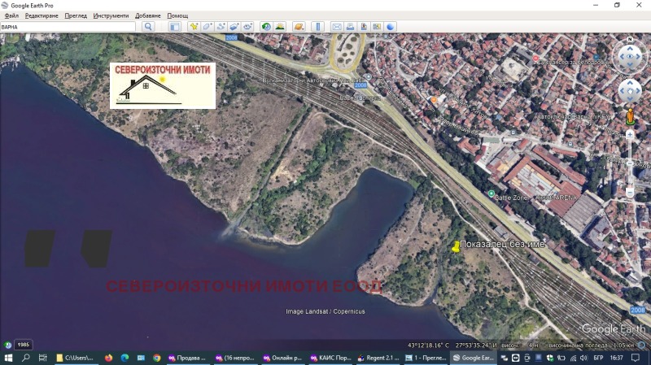651x365 pixels.
Task: Click the Email envelope icon
Action: click(337, 27)
